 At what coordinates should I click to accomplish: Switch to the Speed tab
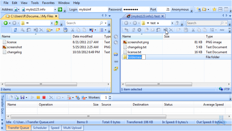point(55,128)
